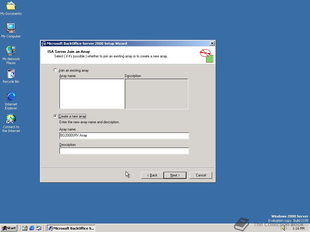Click Show Desktop quick launch icon
The height and width of the screenshot is (232, 310).
pyautogui.click(x=25, y=228)
